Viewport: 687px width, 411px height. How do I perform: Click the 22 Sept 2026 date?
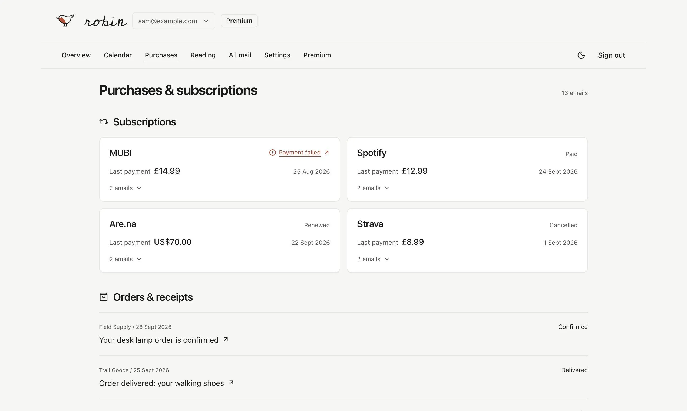pyautogui.click(x=311, y=243)
